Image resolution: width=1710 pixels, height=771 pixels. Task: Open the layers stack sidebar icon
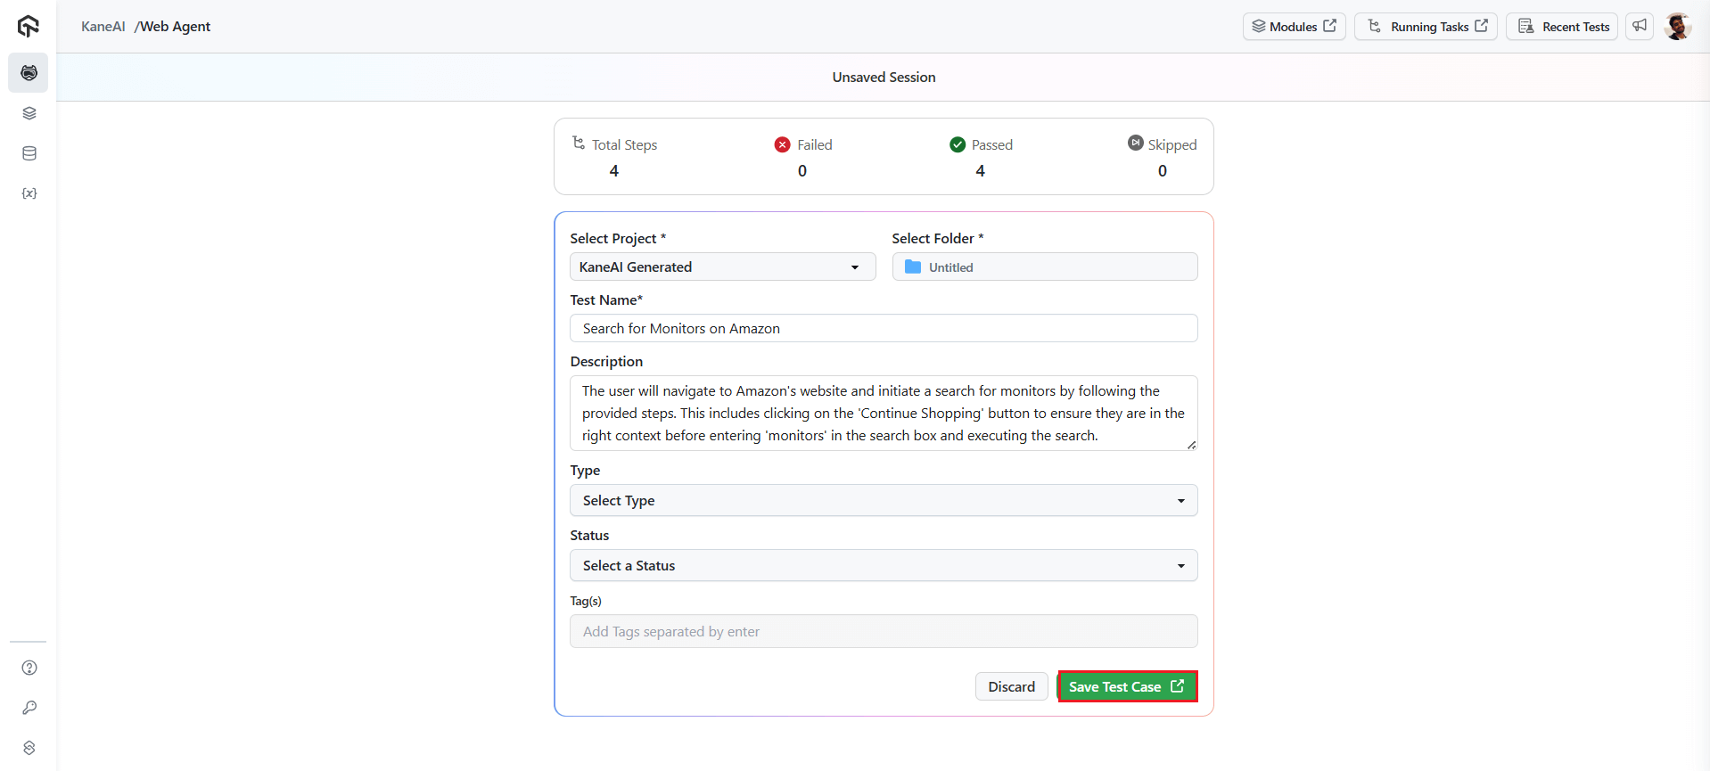pyautogui.click(x=29, y=113)
